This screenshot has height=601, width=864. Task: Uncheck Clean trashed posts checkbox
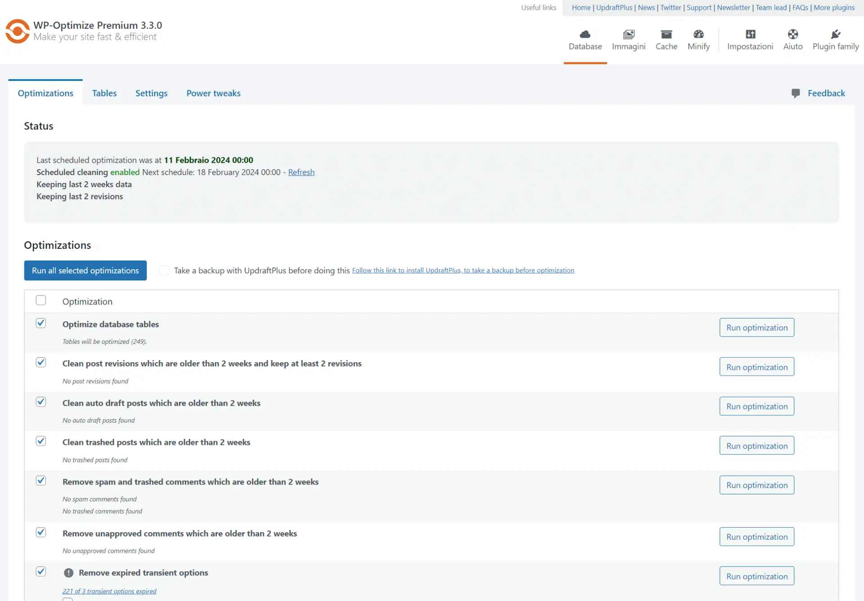click(x=41, y=441)
